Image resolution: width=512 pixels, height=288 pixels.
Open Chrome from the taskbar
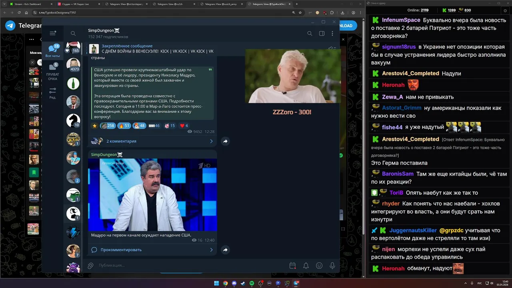[225, 283]
